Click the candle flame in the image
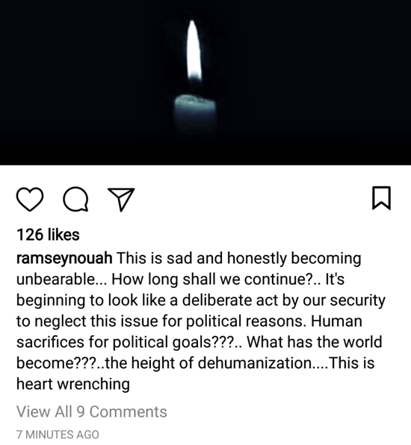411x445 pixels. pos(194,51)
